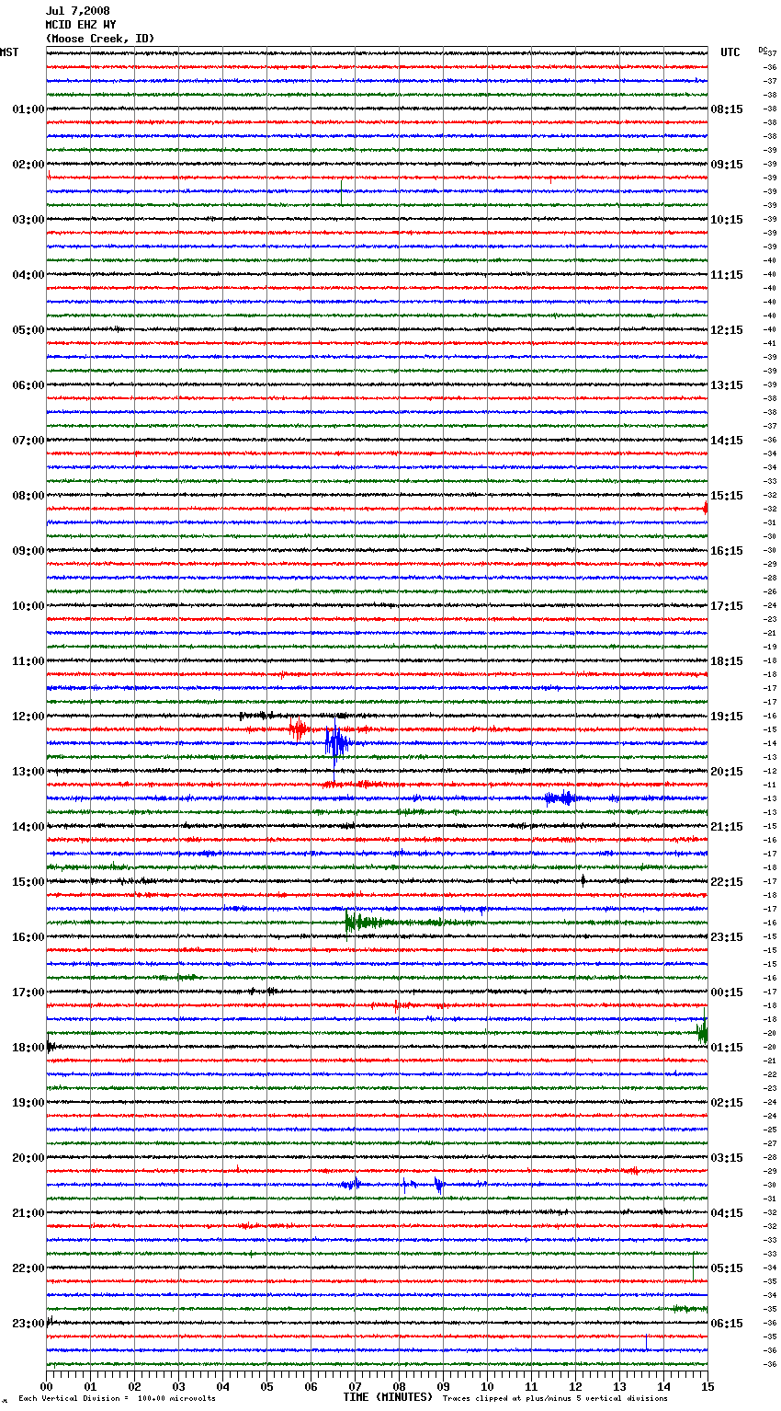Click the DC offset column header

(x=763, y=50)
